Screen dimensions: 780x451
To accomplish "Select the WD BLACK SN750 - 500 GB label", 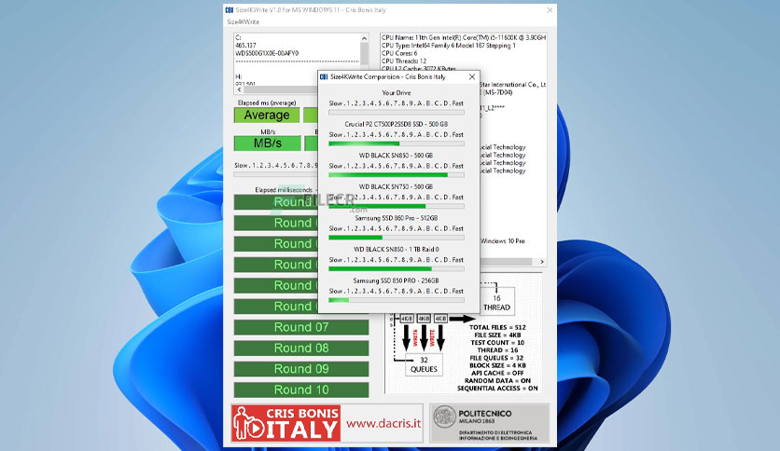I will (396, 186).
